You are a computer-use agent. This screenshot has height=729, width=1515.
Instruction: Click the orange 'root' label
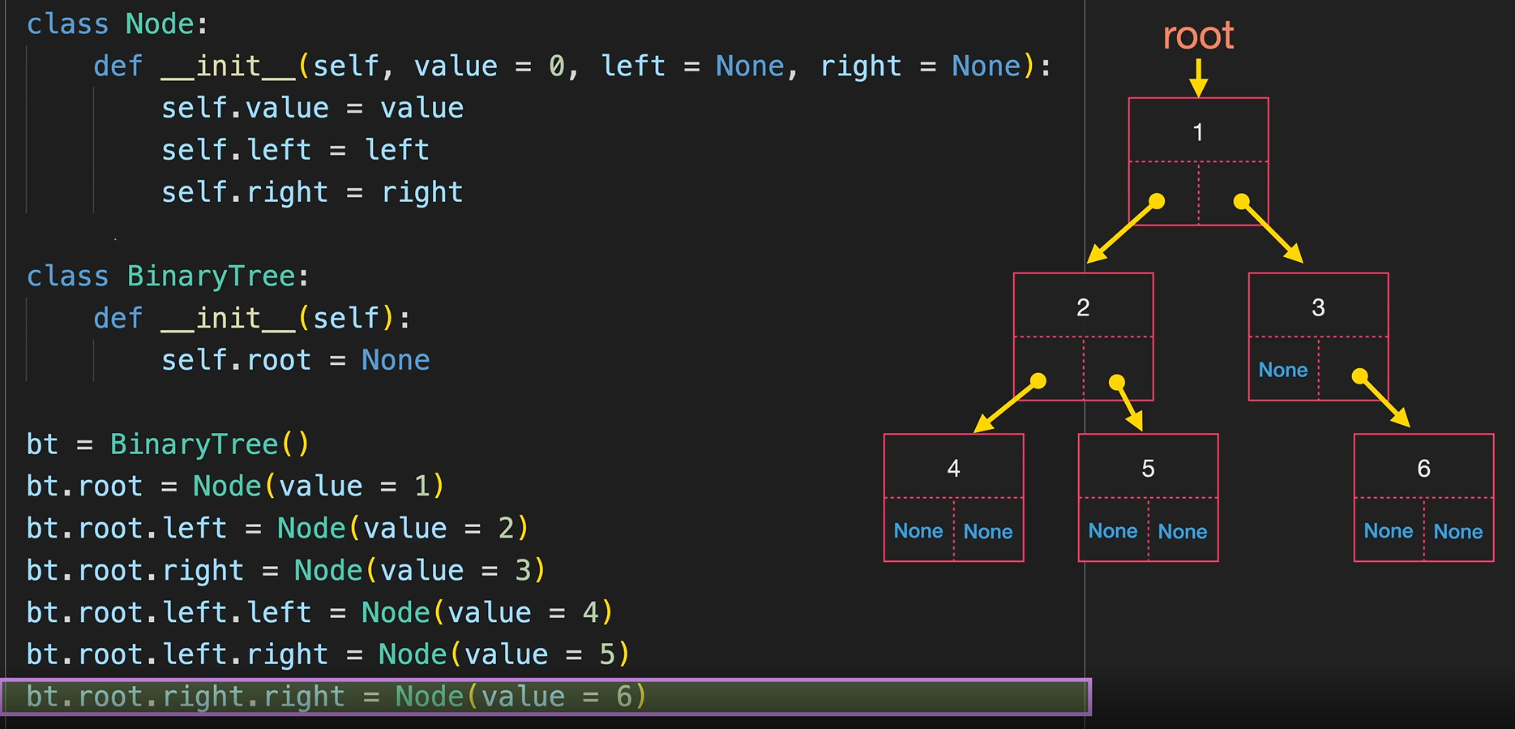pyautogui.click(x=1198, y=35)
